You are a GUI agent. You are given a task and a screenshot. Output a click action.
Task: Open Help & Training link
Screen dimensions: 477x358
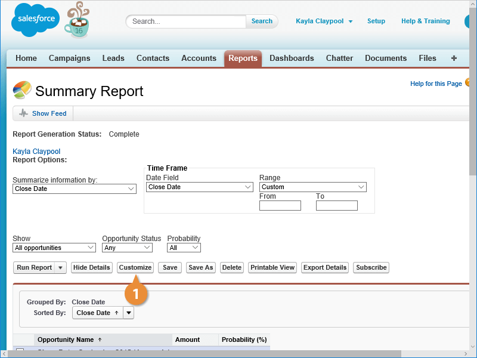[x=425, y=21]
